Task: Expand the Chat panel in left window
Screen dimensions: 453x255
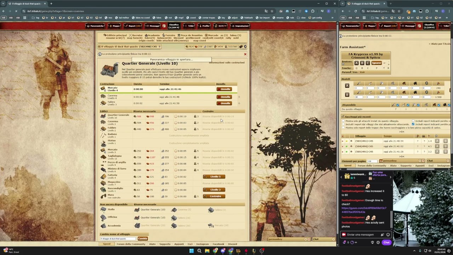Action: coord(333,239)
